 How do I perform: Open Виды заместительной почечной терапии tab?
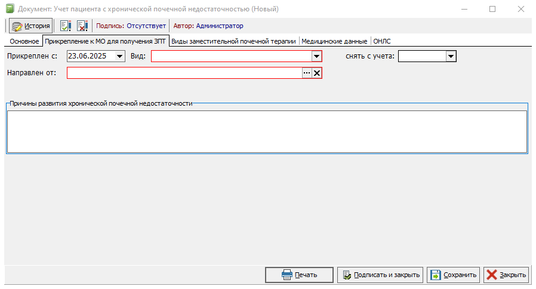pos(233,41)
